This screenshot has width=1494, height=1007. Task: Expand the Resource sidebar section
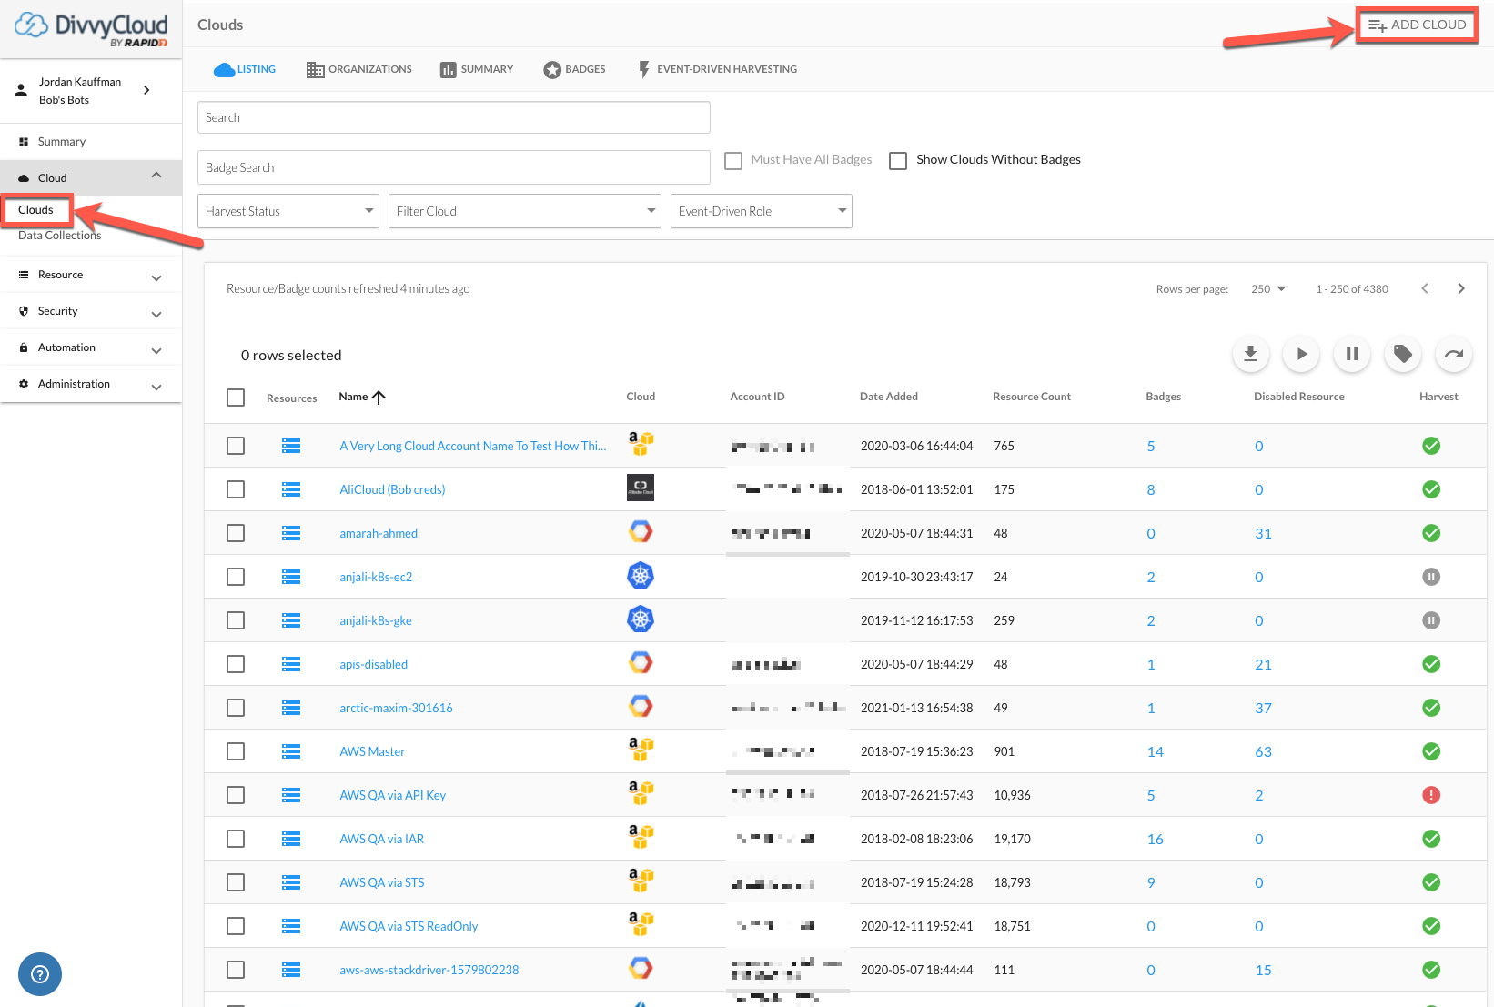pos(156,277)
